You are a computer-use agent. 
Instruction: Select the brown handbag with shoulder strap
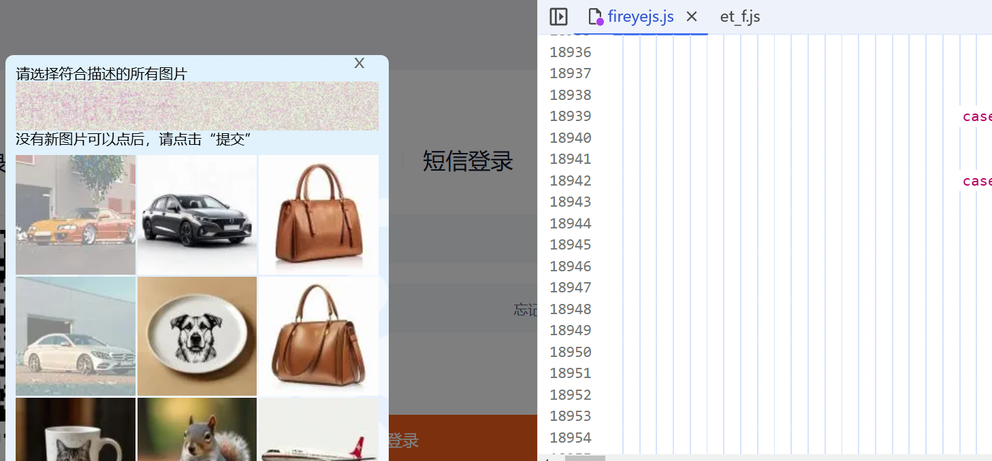click(x=319, y=336)
